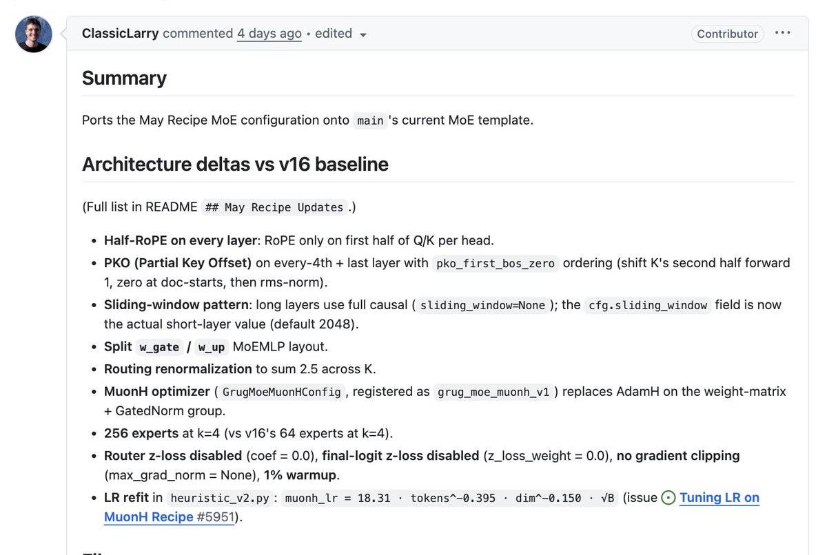Open the three-dot comment options menu

click(782, 33)
